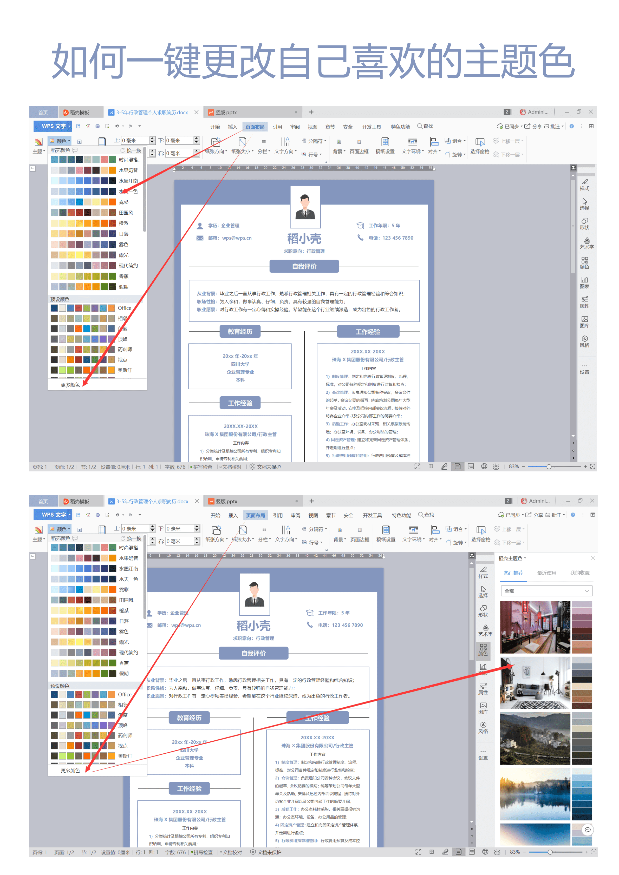Screen dimensions: 619x875
Task: Toggle 拼写检查 in upper window status bar
Action: [202, 467]
